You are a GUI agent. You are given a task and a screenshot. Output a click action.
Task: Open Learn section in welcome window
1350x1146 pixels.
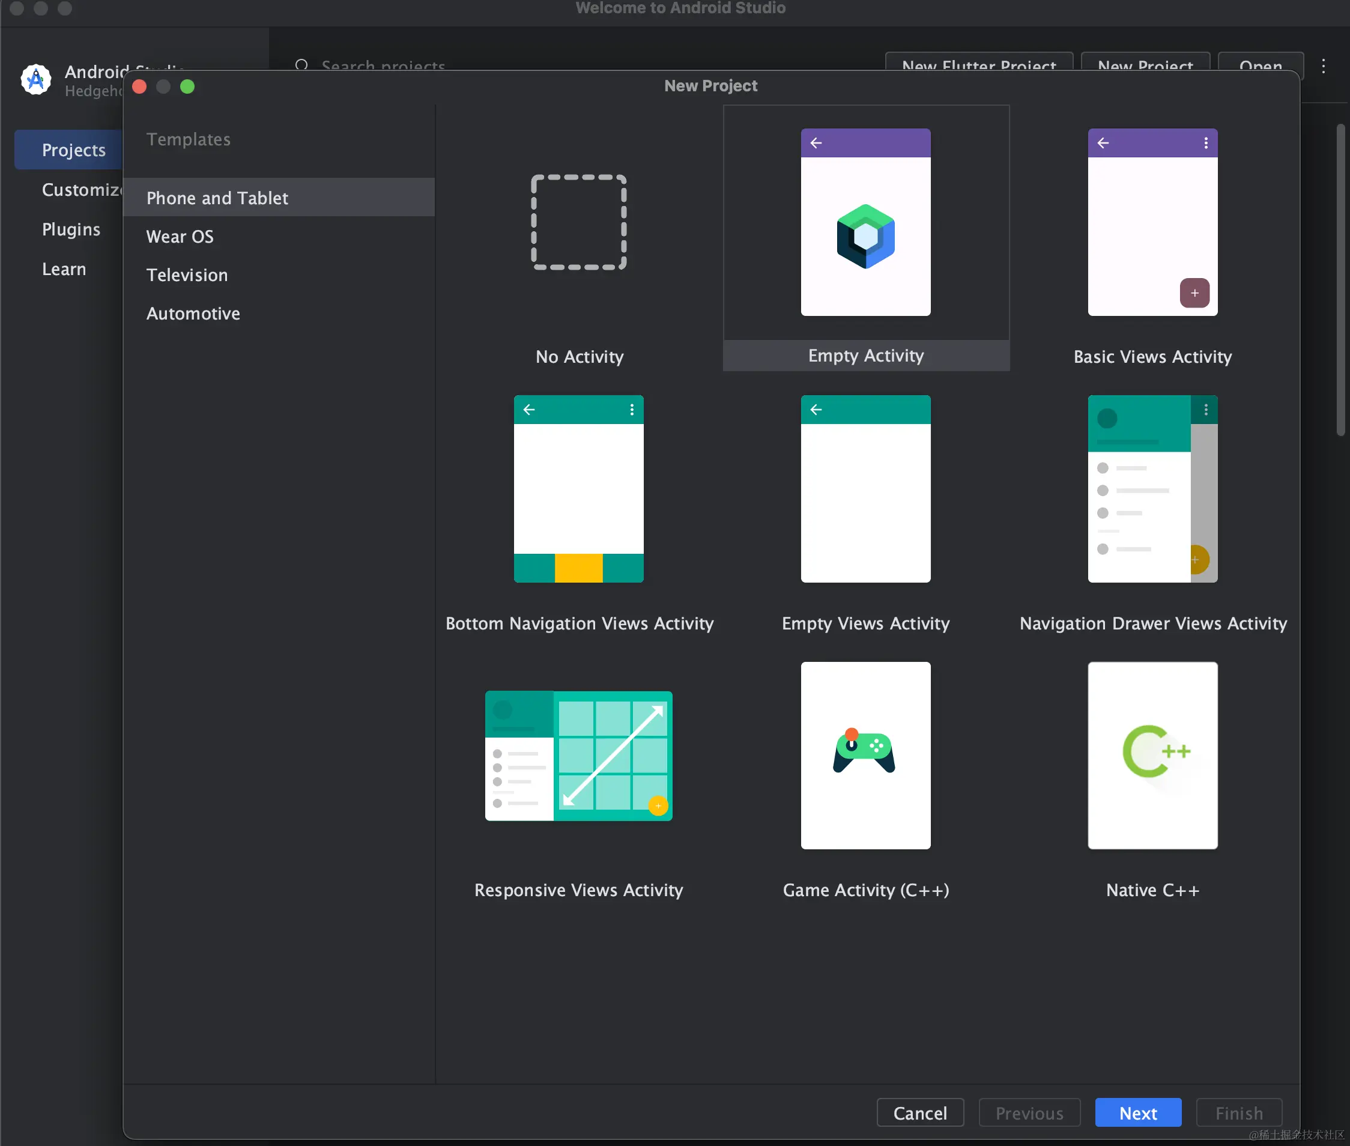coord(64,269)
